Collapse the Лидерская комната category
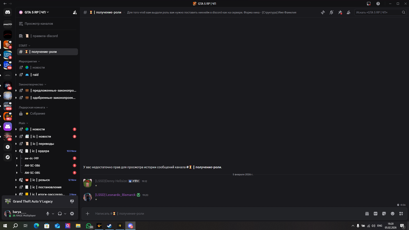Viewport: 409px width, 230px height. click(34, 107)
